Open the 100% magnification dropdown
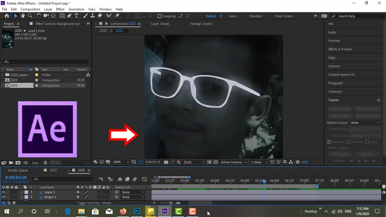This screenshot has width=386, height=217. pos(121,162)
